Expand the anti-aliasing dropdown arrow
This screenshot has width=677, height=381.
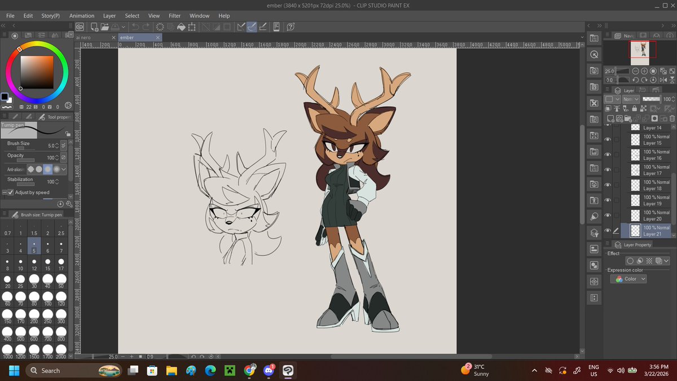click(x=64, y=169)
